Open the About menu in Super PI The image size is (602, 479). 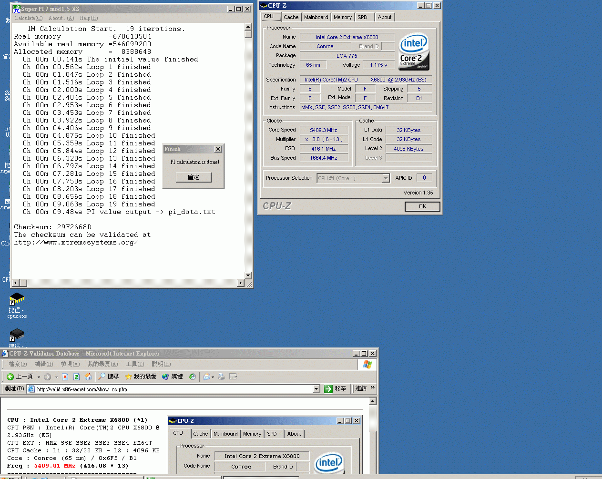coord(61,18)
